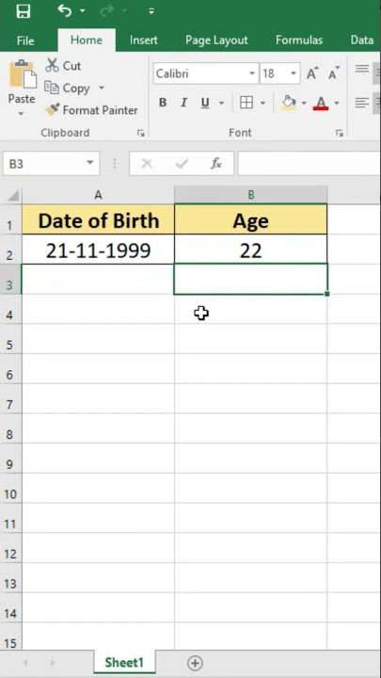Select all cells with the corner triangle
Image resolution: width=381 pixels, height=678 pixels.
[13, 196]
